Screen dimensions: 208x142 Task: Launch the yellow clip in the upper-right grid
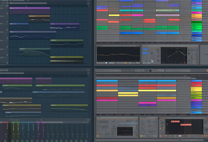tap(114, 15)
